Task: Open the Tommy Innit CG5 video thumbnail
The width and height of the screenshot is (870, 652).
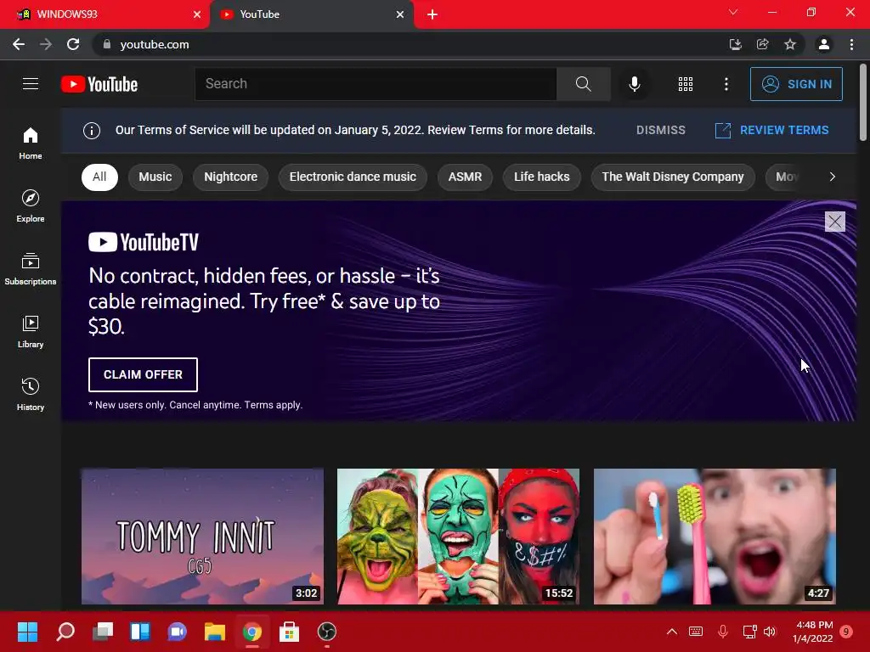Action: [202, 537]
